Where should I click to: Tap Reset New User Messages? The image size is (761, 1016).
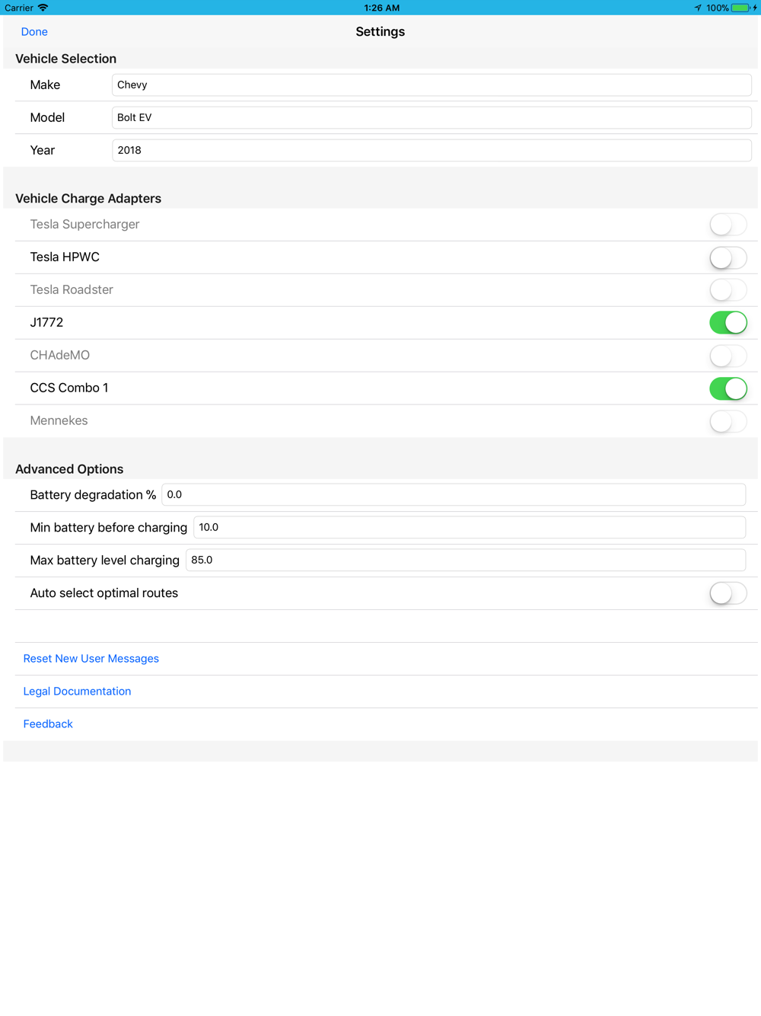click(x=91, y=659)
